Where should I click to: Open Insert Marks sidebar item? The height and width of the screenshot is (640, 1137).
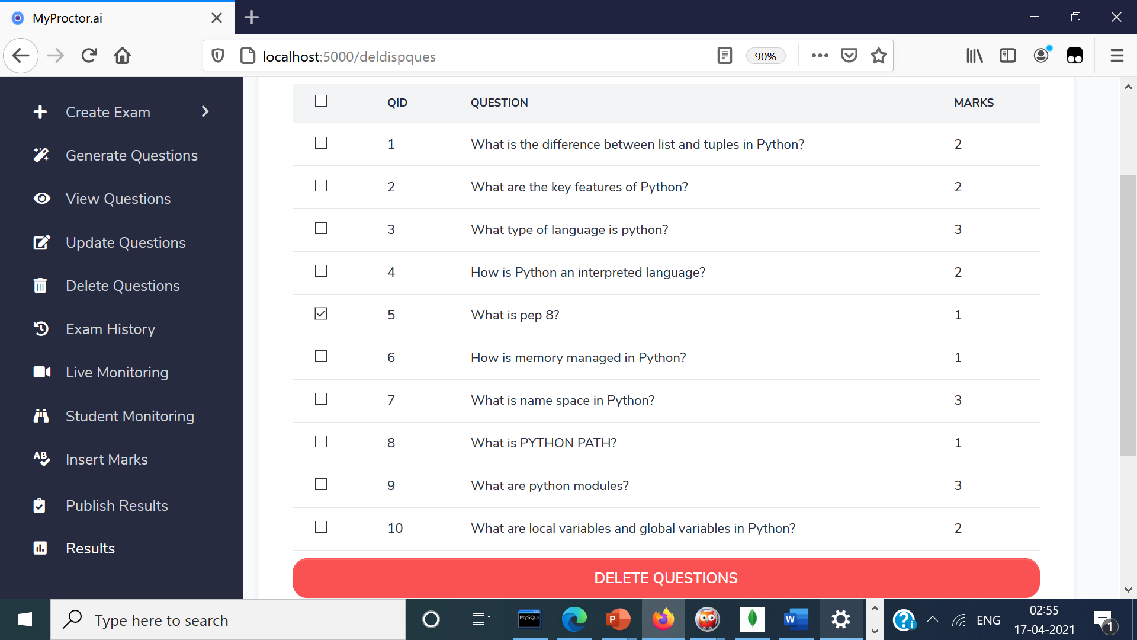pyautogui.click(x=107, y=459)
